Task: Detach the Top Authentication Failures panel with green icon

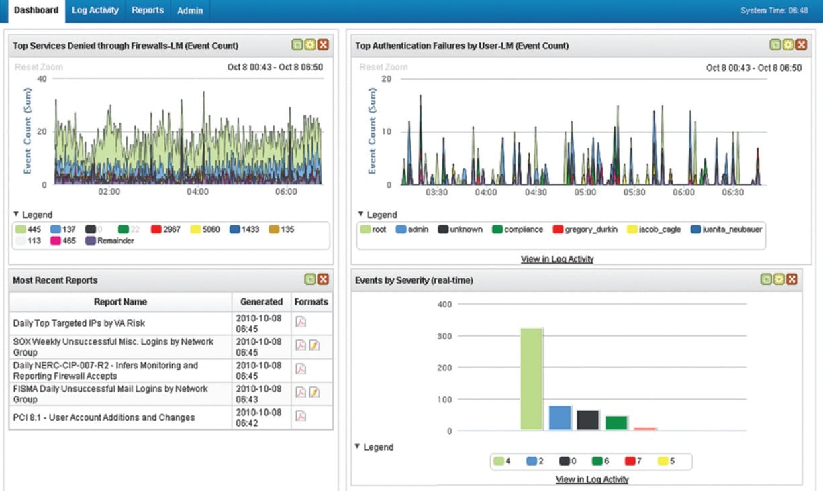Action: point(775,45)
